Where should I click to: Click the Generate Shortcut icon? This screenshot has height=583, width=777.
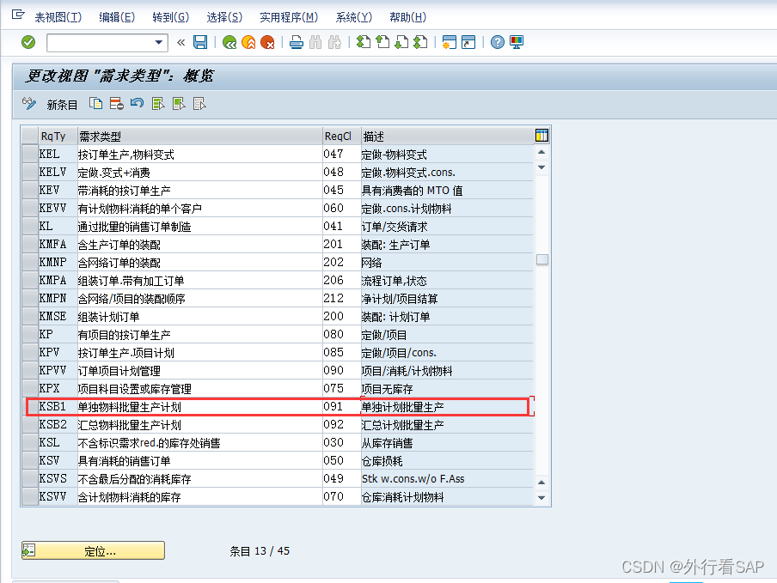tap(468, 42)
